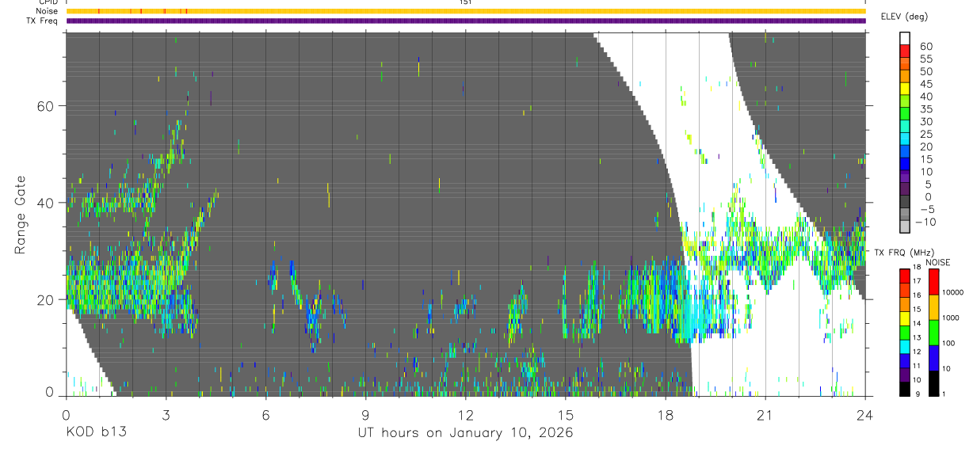Click the '55' label on the ELEV colorbar
This screenshot has height=449, width=973.
(x=925, y=59)
